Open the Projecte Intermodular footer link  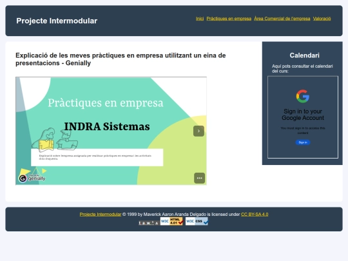tap(101, 215)
